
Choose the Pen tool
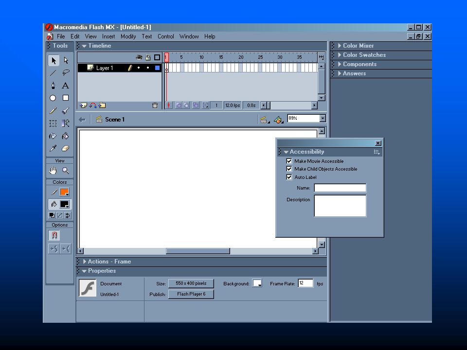54,86
